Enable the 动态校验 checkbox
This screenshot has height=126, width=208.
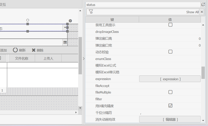pyautogui.click(x=170, y=52)
